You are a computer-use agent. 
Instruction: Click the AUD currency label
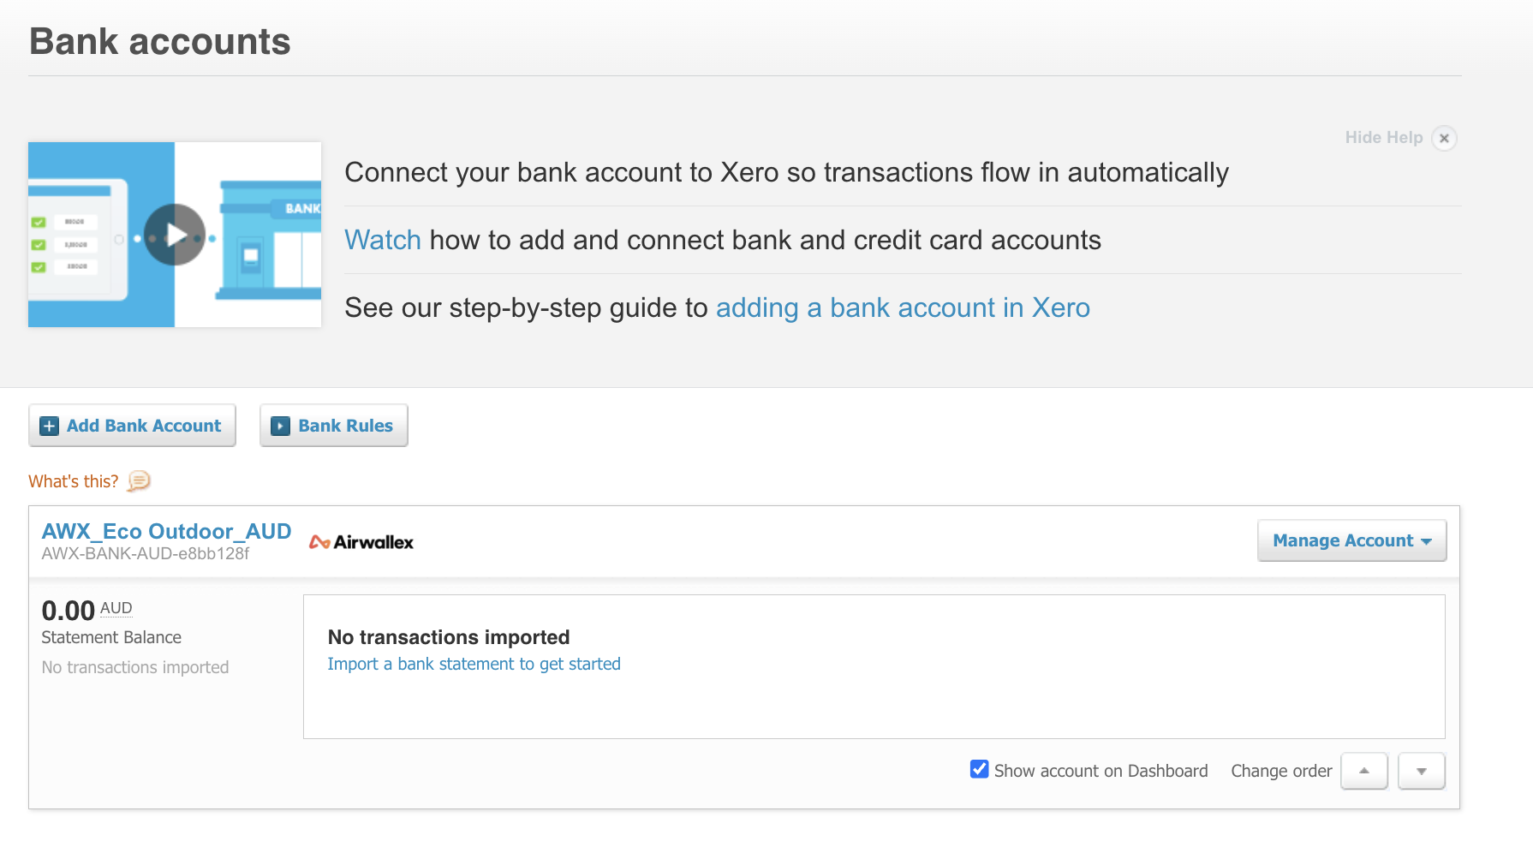[116, 608]
